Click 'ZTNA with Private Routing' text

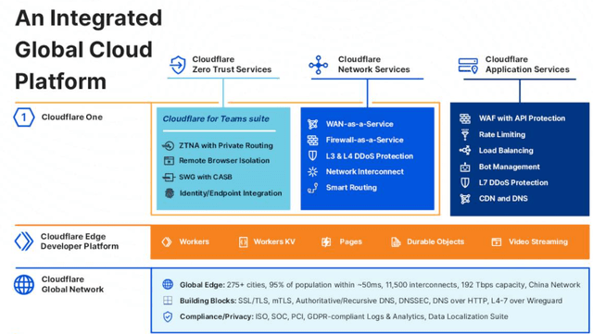click(x=226, y=145)
